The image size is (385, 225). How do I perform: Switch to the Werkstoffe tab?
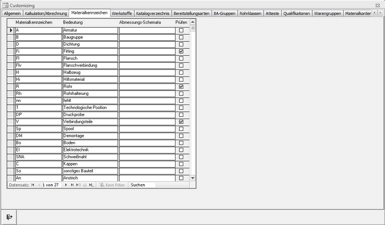click(122, 13)
